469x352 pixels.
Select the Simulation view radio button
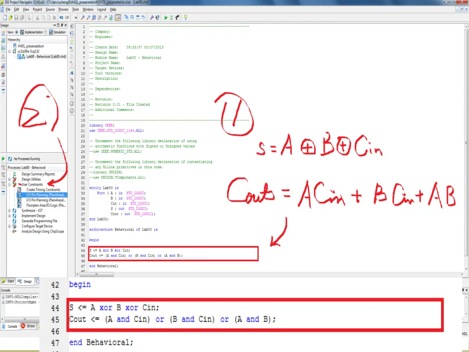point(46,32)
